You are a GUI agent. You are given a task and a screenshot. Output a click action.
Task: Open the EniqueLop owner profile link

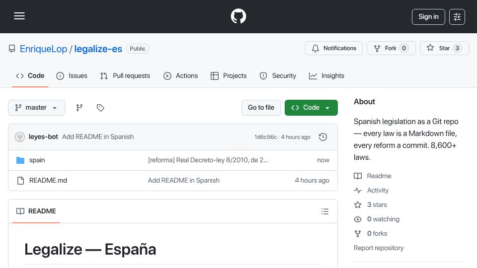[x=44, y=49]
